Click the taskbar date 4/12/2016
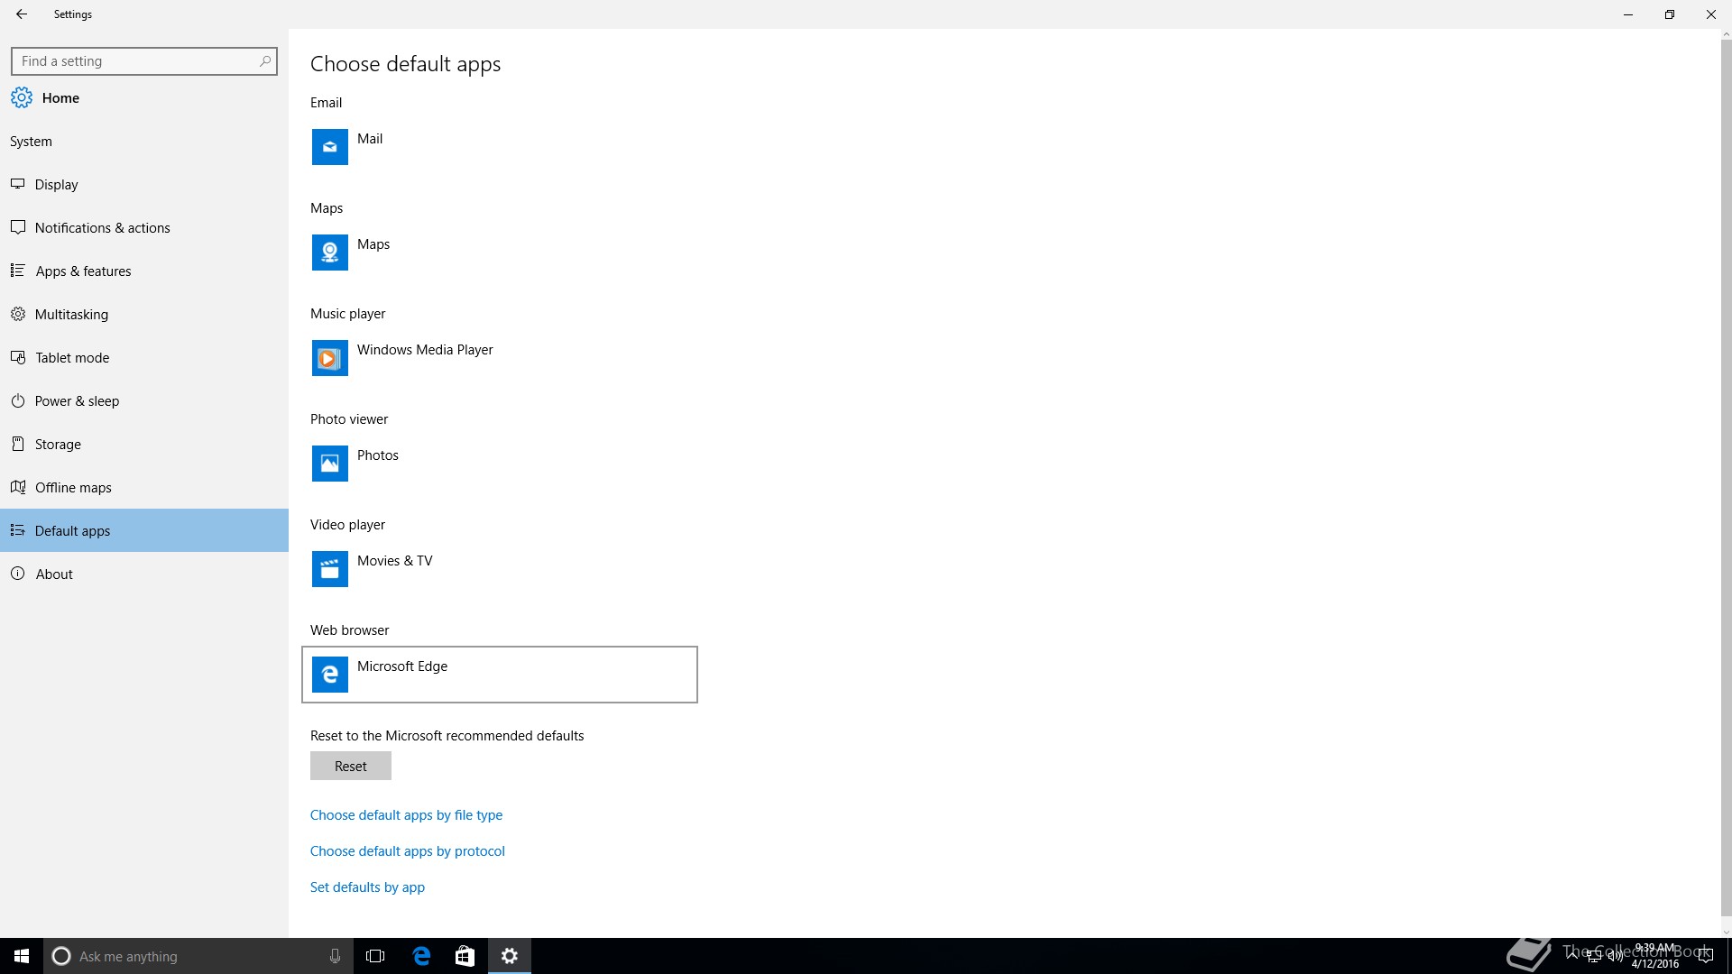 [1654, 964]
